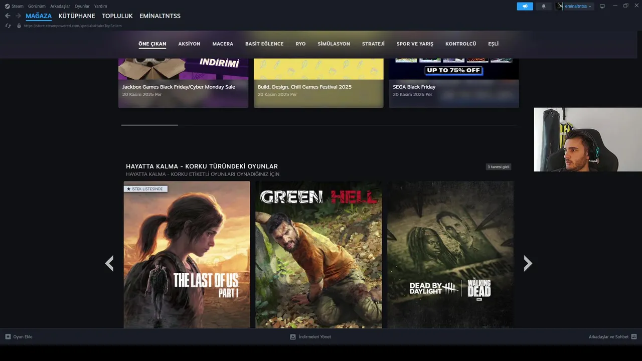The width and height of the screenshot is (642, 361).
Task: Open notifications bell icon
Action: (x=544, y=6)
